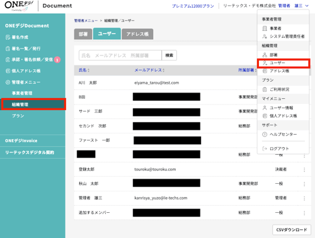Click the 管理者メニュー gear icon in sidebar
Viewport: 315px width, 238px height.
pyautogui.click(x=8, y=82)
